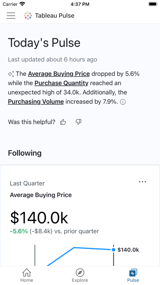160x285 pixels.
Task: Click the blue trend line chart
Action: click(x=80, y=256)
